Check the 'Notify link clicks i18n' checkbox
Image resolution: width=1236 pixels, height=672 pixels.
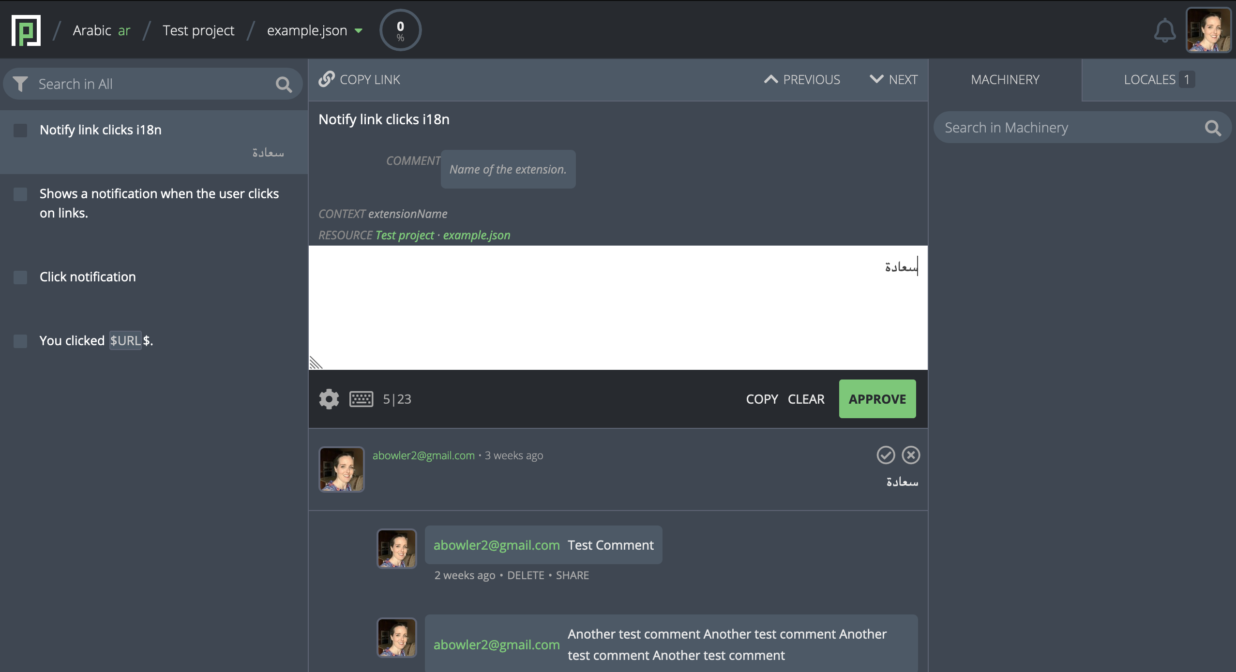[20, 131]
